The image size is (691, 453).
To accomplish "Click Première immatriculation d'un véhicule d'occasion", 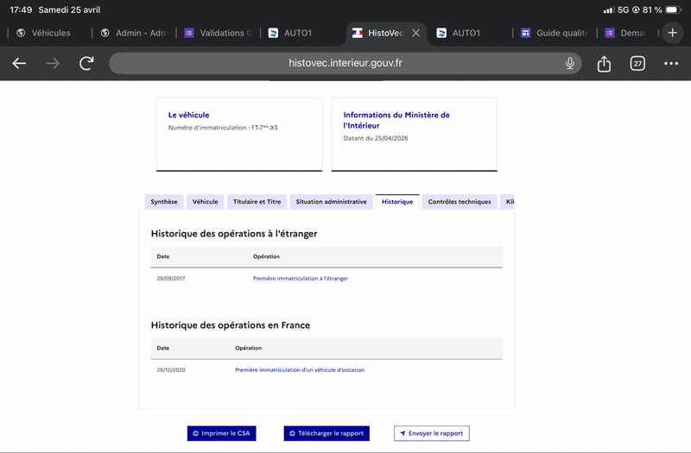I will pyautogui.click(x=300, y=369).
